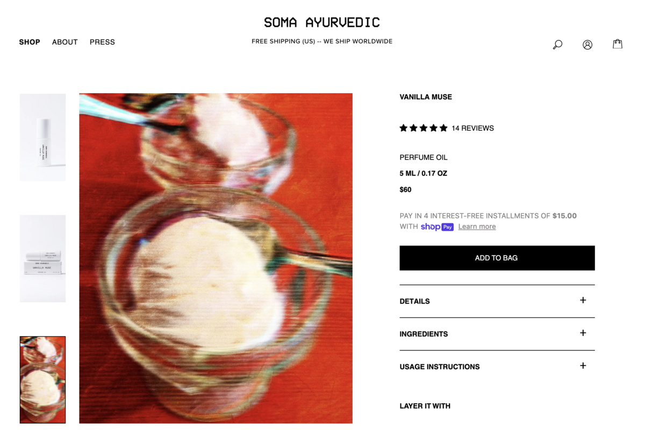Click the Soma Ayurvedic logo
Viewport: 645px width, 430px height.
click(322, 23)
